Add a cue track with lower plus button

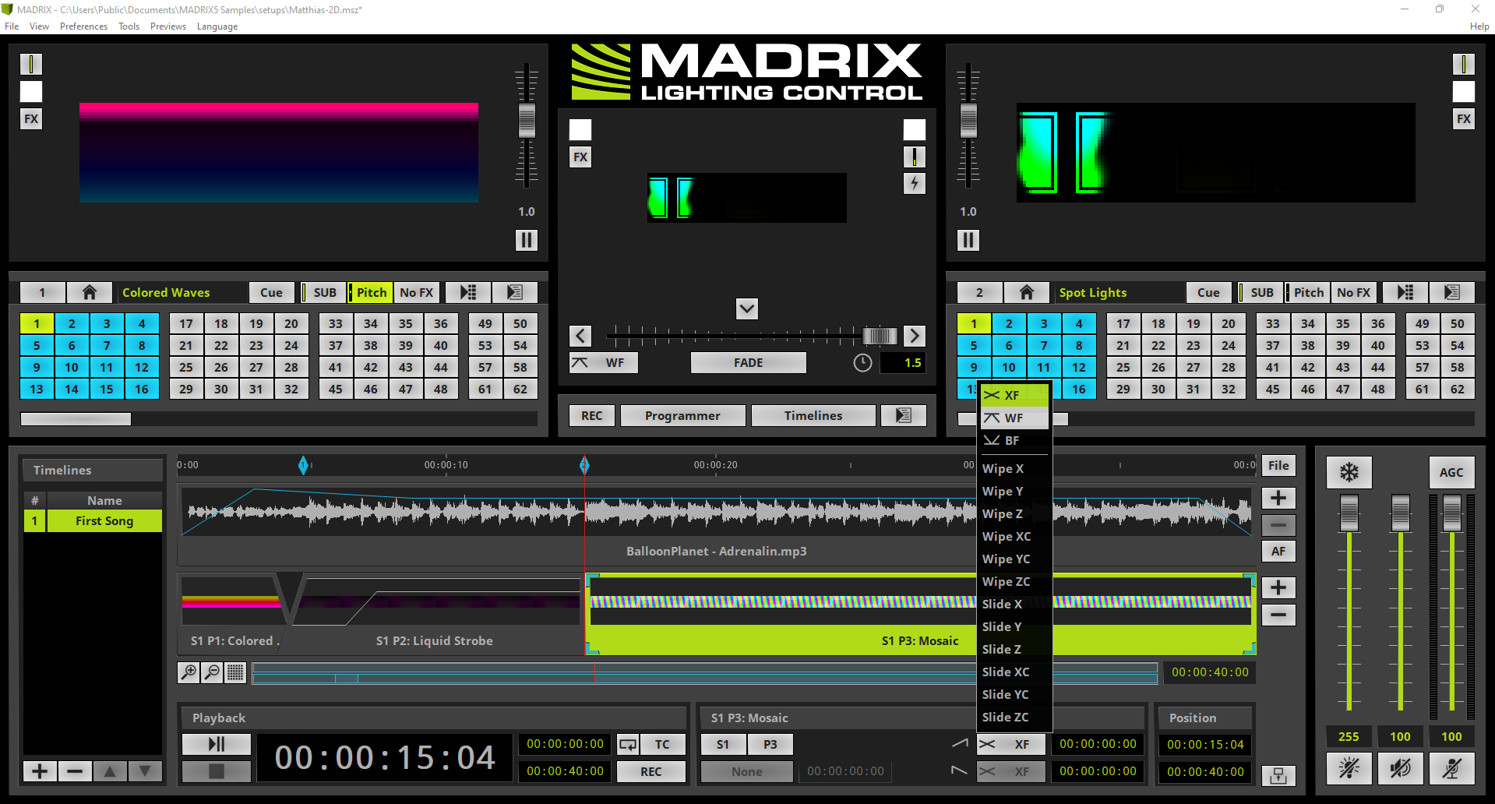click(x=1278, y=587)
